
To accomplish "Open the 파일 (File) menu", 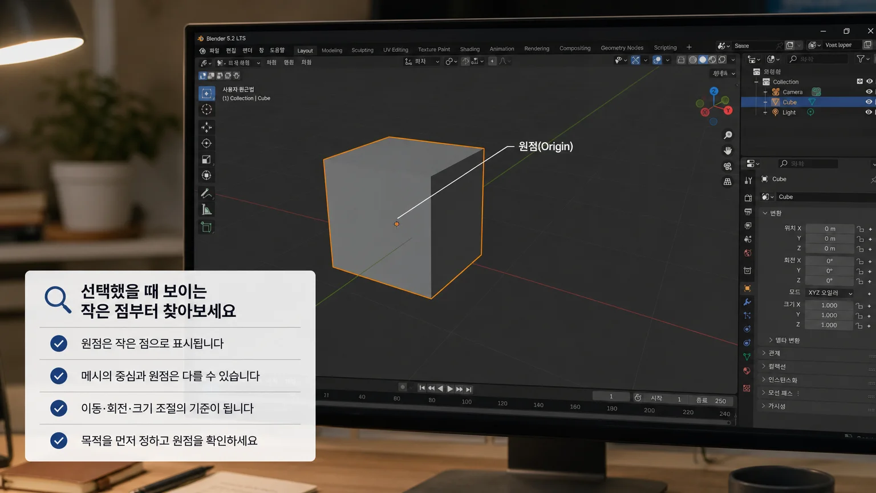I will click(214, 51).
